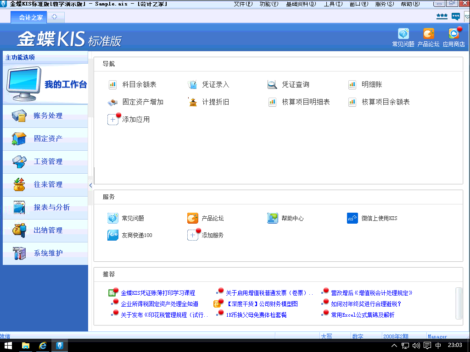Open 核算项目余额表 icon

coord(352,102)
